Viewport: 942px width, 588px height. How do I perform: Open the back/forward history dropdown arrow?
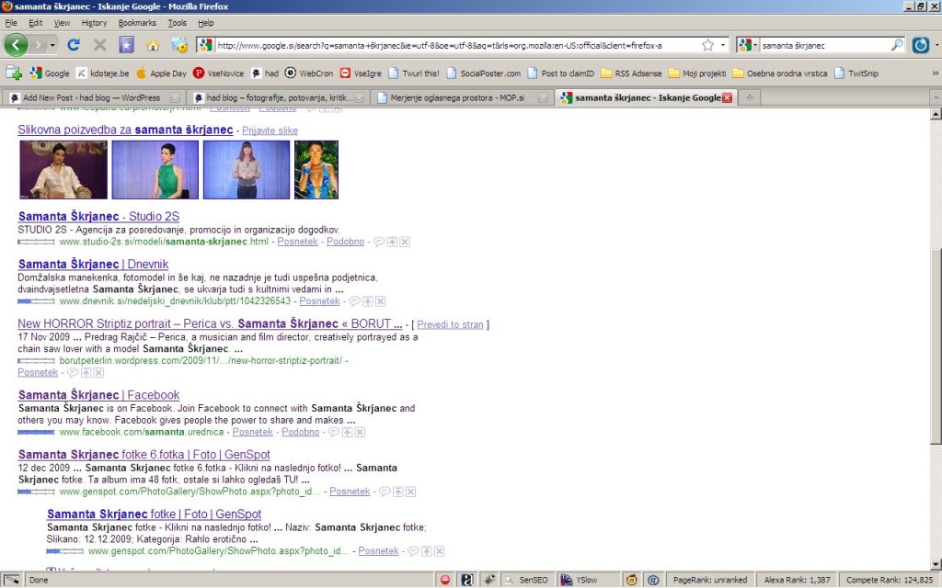(52, 45)
